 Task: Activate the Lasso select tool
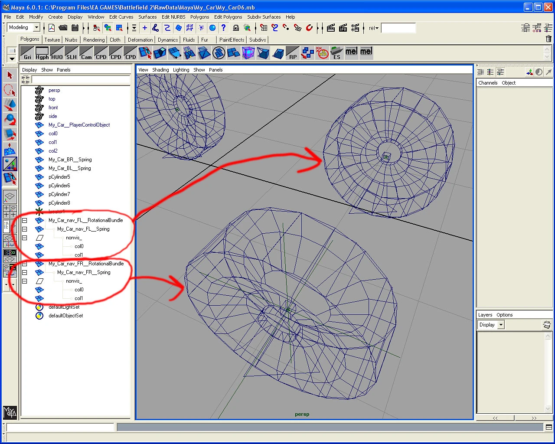[10, 90]
